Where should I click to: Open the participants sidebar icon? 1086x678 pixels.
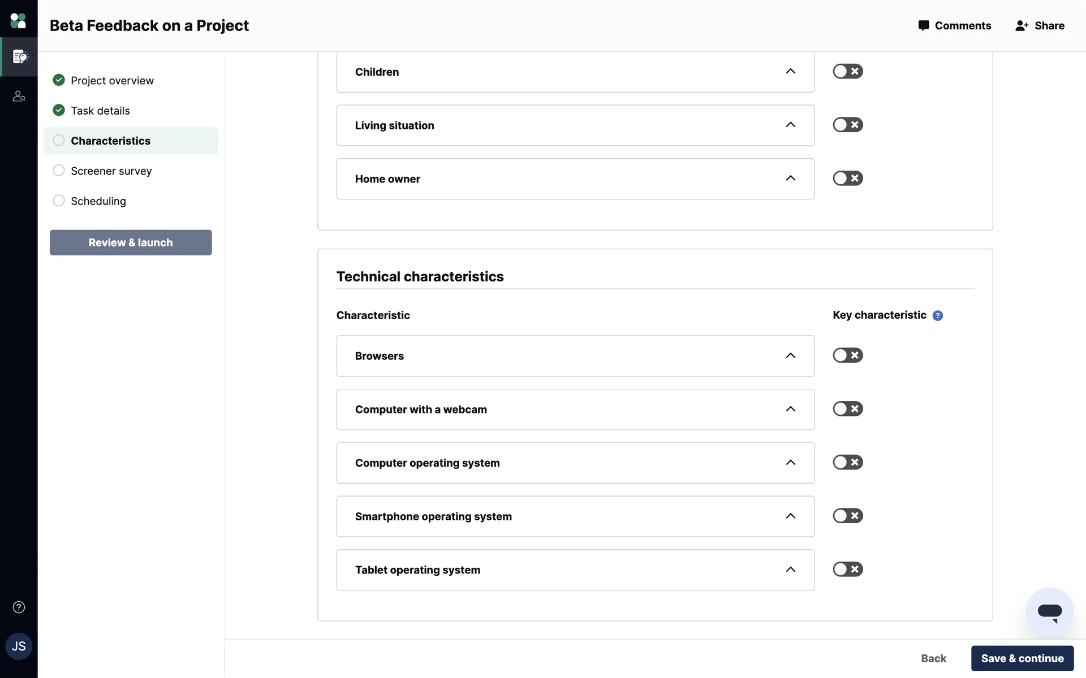19,97
